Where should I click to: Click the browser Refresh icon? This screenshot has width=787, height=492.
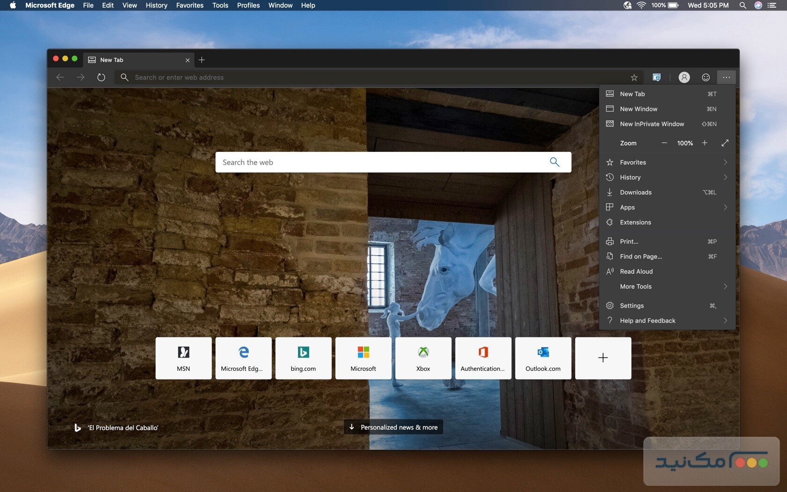[x=102, y=77]
